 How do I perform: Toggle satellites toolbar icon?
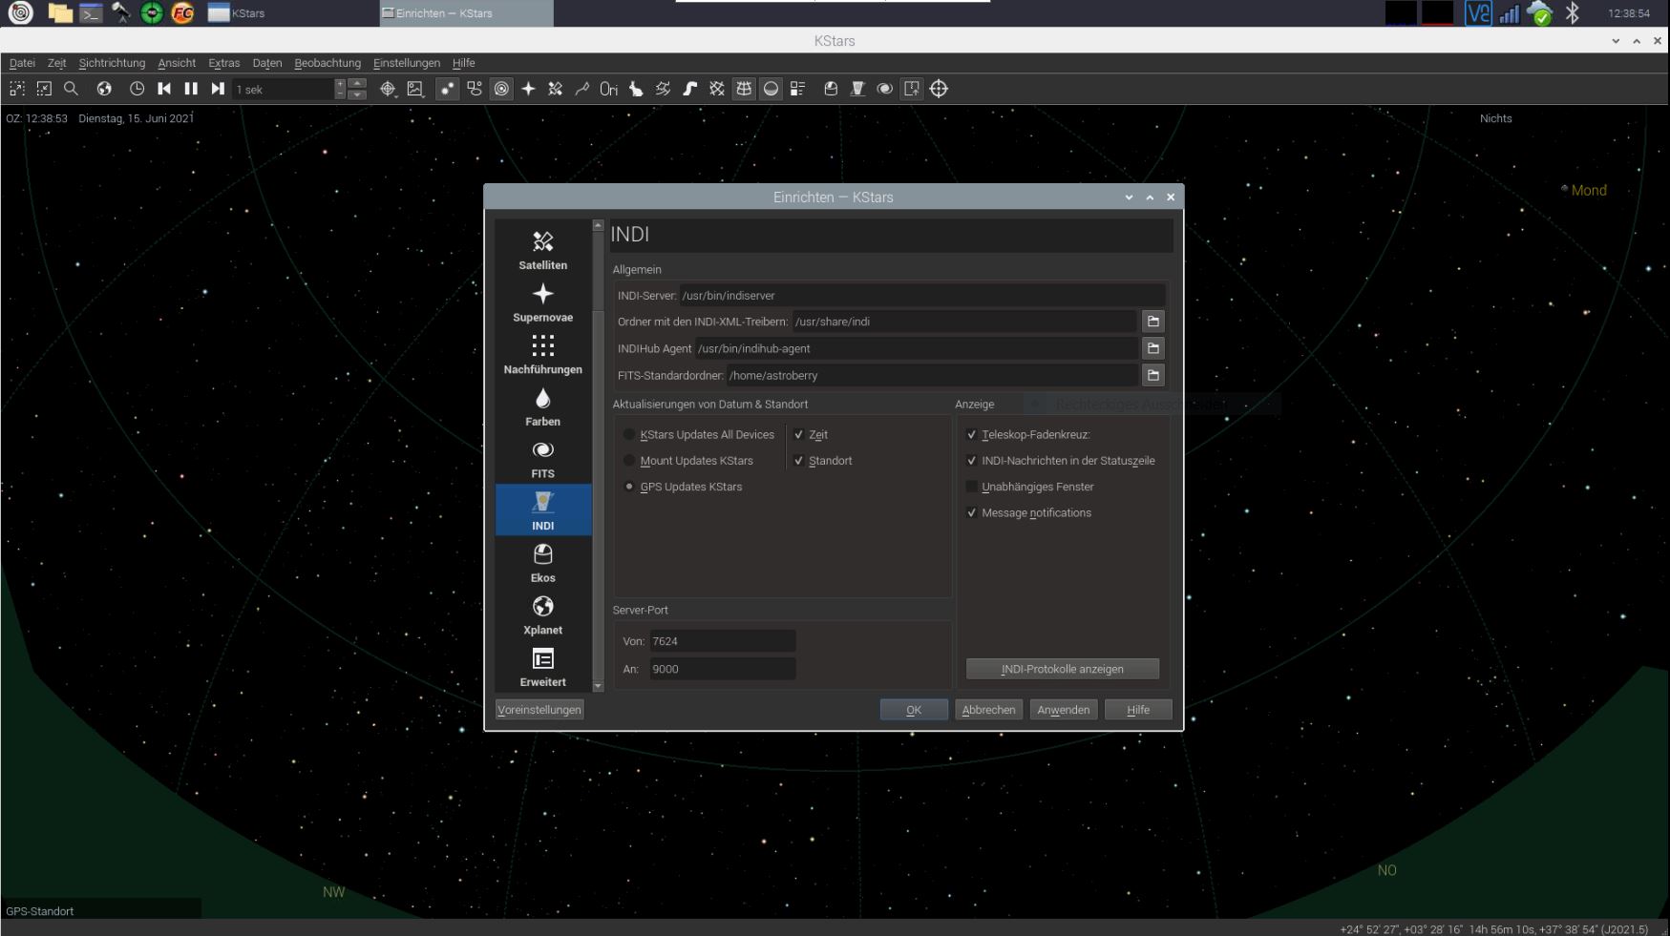click(x=555, y=89)
